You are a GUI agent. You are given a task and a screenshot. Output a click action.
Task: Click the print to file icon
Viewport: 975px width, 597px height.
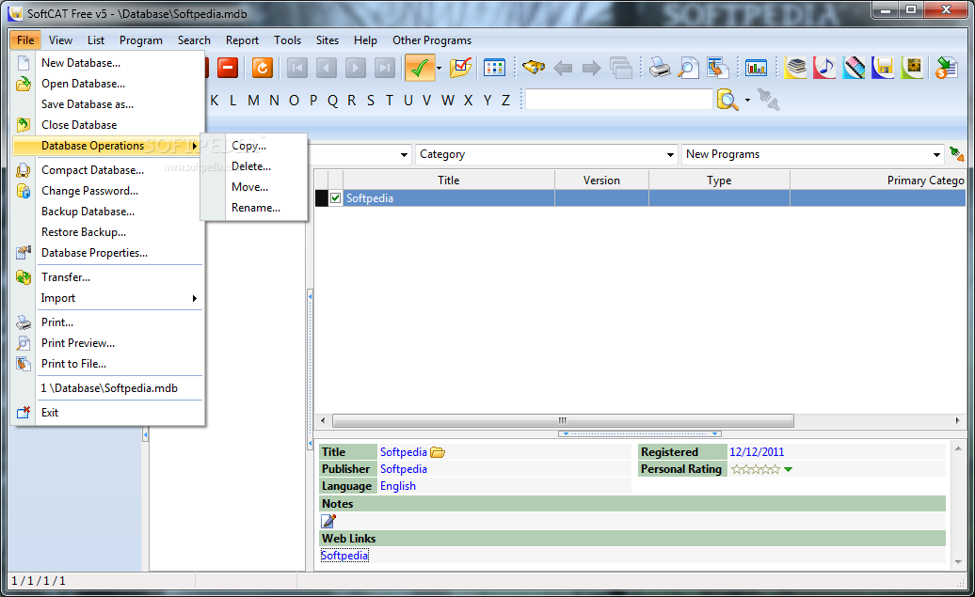click(x=717, y=68)
